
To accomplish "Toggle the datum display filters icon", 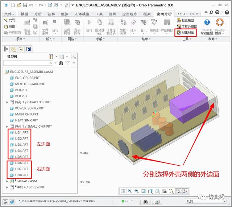I will [171, 191].
